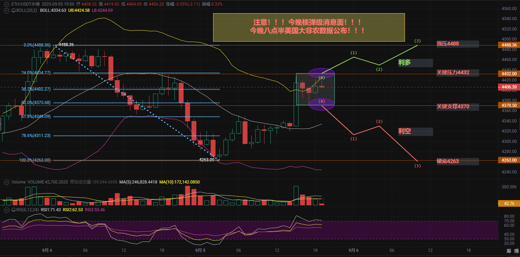520x257 pixels.
Task: Click the Volume indicator label
Action: [x=18, y=182]
